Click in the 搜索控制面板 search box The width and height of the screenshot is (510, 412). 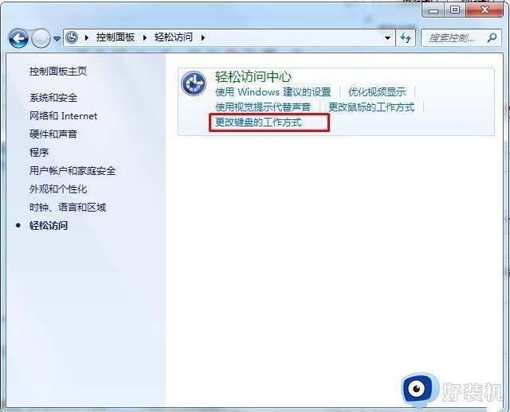pyautogui.click(x=453, y=38)
